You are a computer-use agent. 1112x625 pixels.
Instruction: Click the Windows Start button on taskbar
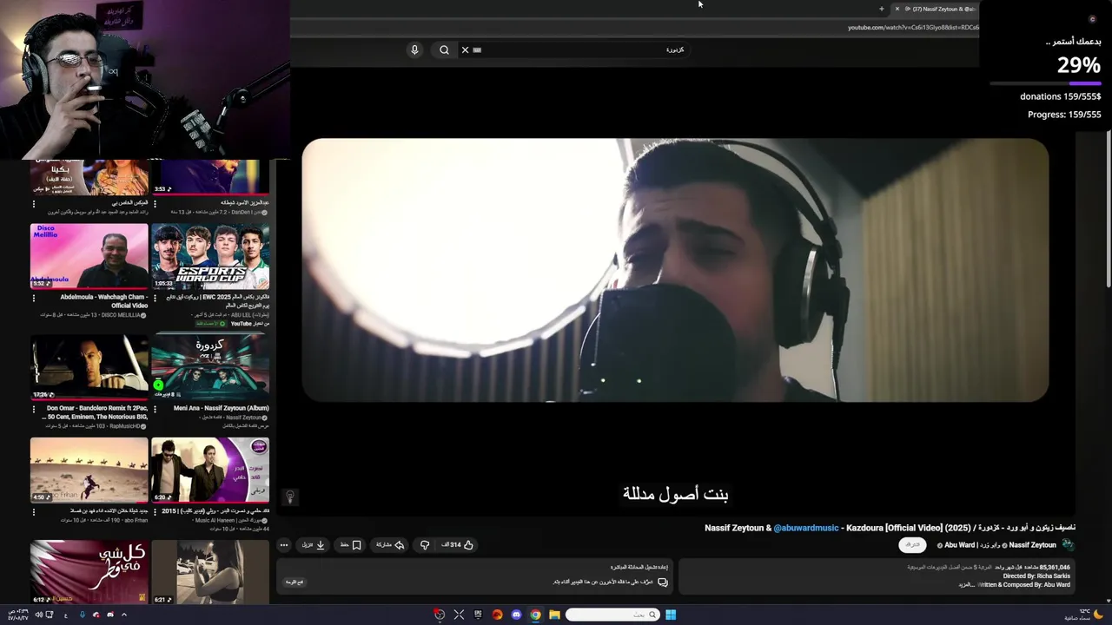(671, 615)
